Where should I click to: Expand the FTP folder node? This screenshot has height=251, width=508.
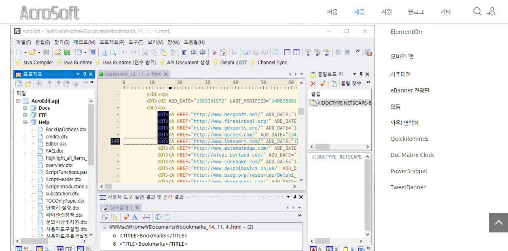click(25, 115)
